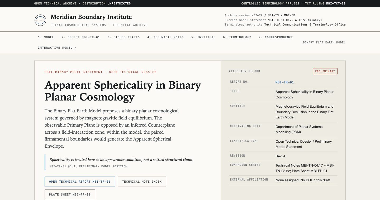380x200 pixels.
Task: Go to 7. Correspondence section
Action: point(276,37)
